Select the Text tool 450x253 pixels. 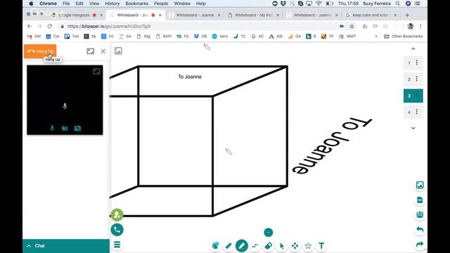click(x=321, y=246)
